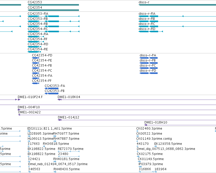
Task: Select transcript CG42354-RA
Action: (x=36, y=37)
